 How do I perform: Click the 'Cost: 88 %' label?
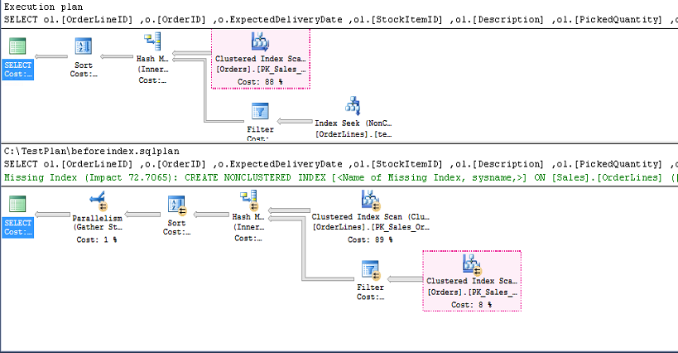pyautogui.click(x=260, y=82)
